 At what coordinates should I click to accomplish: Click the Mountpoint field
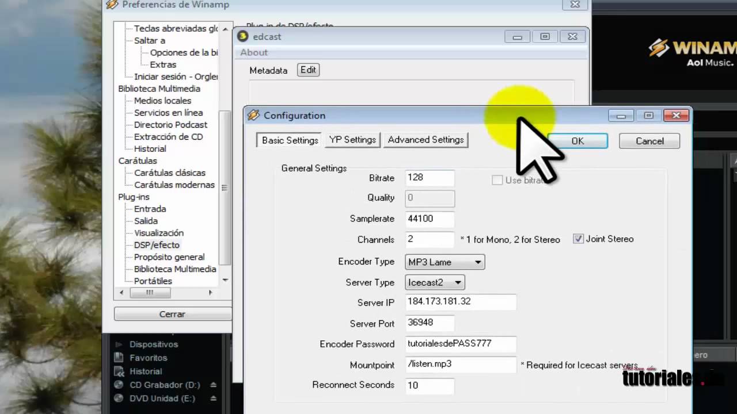(461, 364)
